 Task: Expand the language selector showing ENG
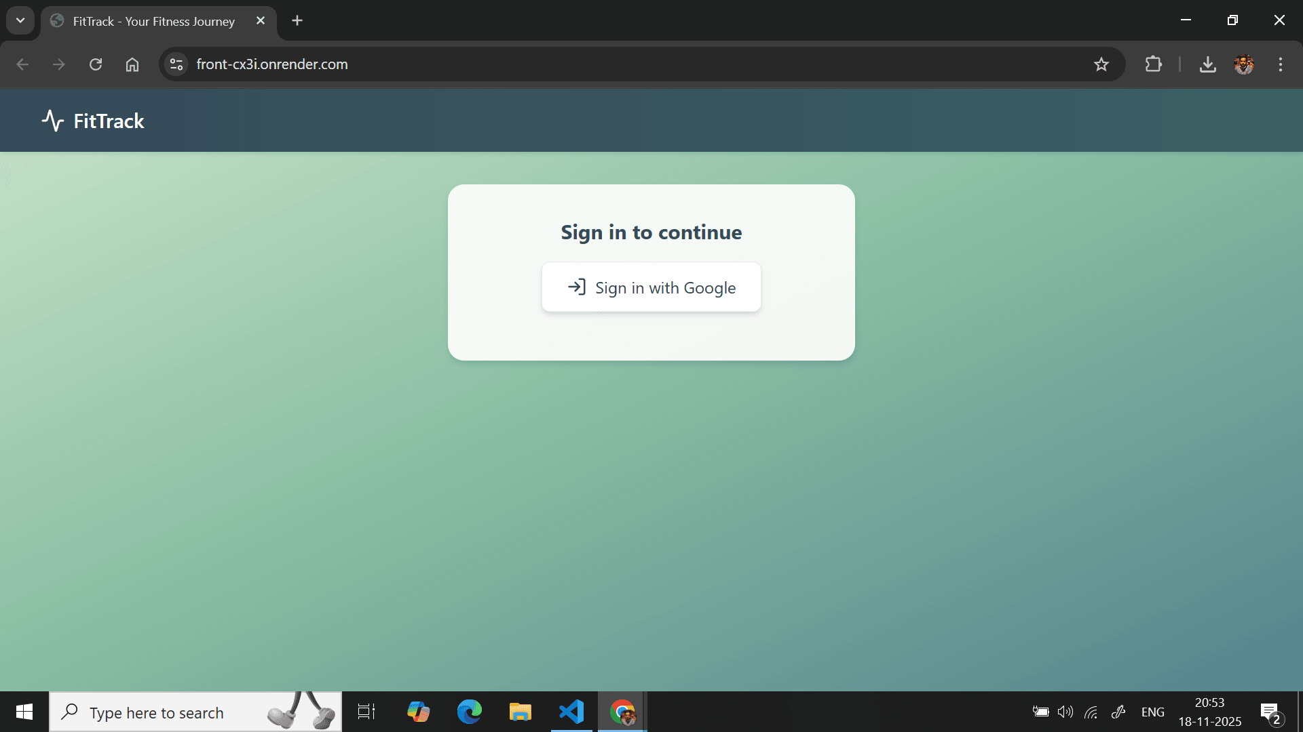1152,712
